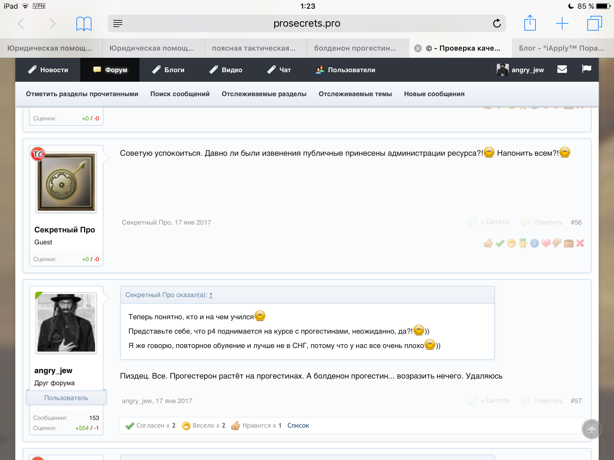Open Safari bookmarks book icon
Screen dimensions: 614x460
84,24
